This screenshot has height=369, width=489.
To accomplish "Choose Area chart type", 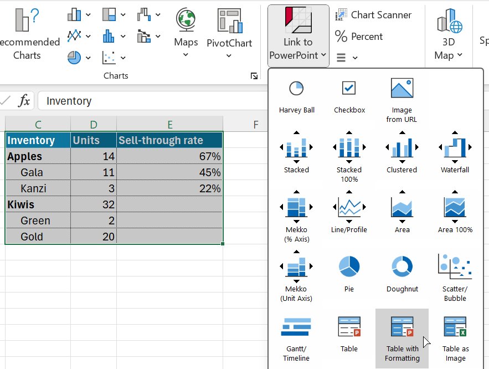I will (402, 212).
